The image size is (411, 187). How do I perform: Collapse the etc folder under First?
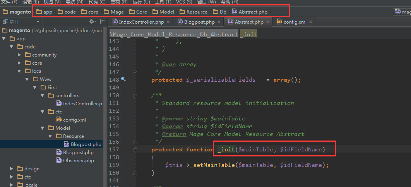[x=43, y=112]
